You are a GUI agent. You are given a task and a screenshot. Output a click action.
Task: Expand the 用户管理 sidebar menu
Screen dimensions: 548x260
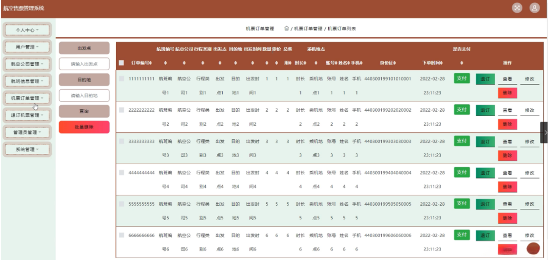pos(27,47)
